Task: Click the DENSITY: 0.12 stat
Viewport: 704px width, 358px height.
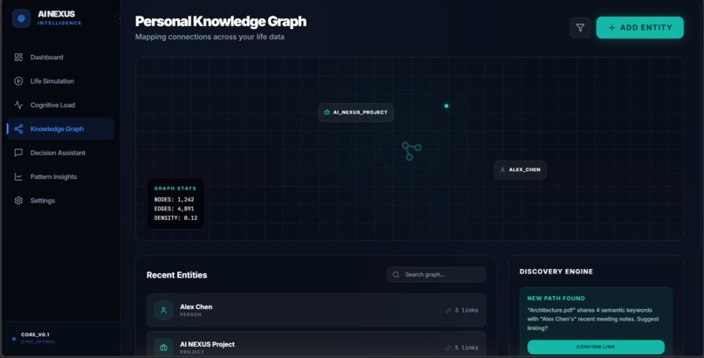Action: click(176, 218)
